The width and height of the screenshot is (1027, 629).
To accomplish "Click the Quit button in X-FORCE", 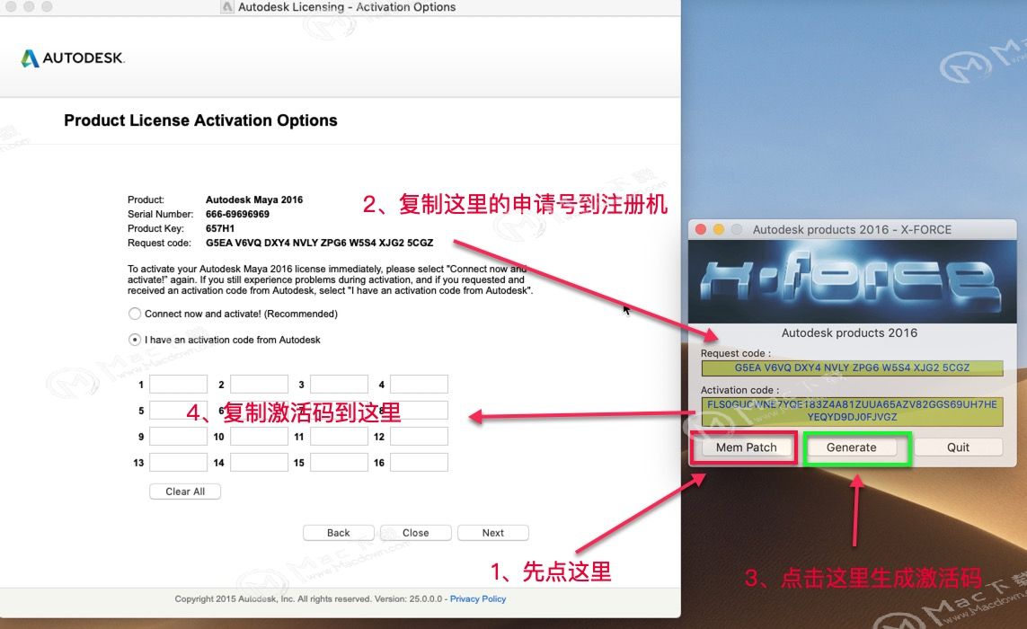I will coord(958,447).
